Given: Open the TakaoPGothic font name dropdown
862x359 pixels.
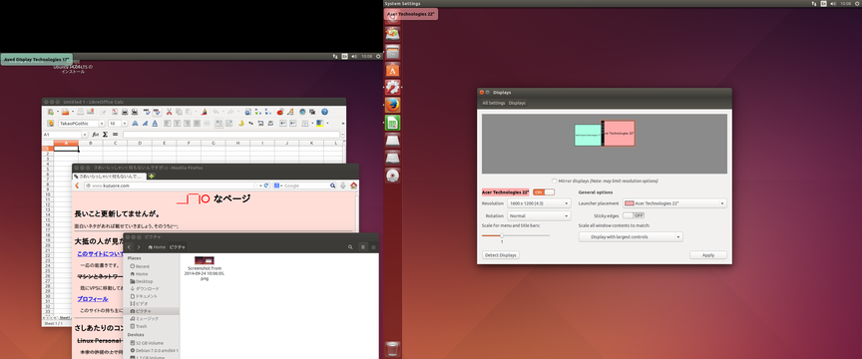Looking at the screenshot, I should click(102, 123).
